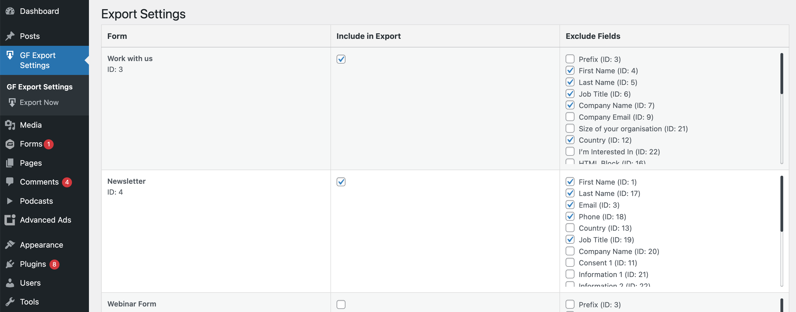Check Prefix (ID: 3) in Webinar Form

click(570, 304)
